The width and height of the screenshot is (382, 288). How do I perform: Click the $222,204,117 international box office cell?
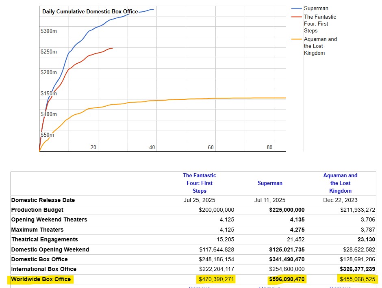point(217,269)
